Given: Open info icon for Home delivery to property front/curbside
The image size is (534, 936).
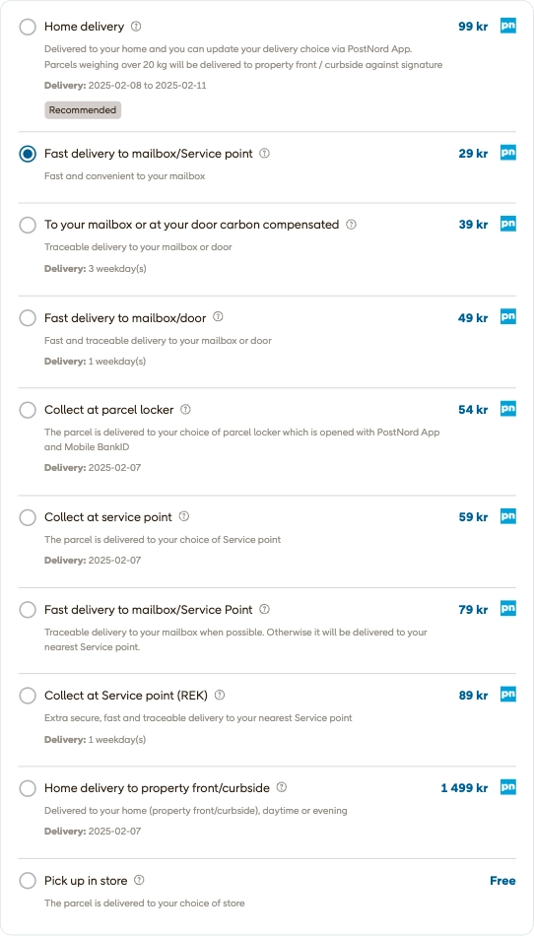Looking at the screenshot, I should (282, 787).
